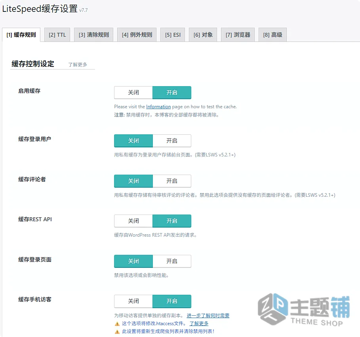
Task: Click 了解更多 next to 缓存控制设定
Action: coord(78,65)
